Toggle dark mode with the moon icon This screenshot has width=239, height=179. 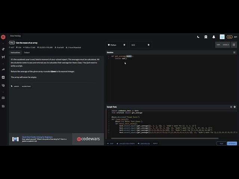pyautogui.click(x=198, y=37)
